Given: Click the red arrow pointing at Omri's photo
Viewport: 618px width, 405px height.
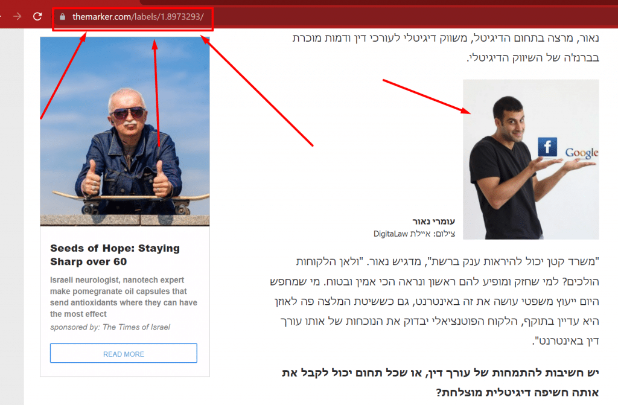Looking at the screenshot, I should coord(427,97).
